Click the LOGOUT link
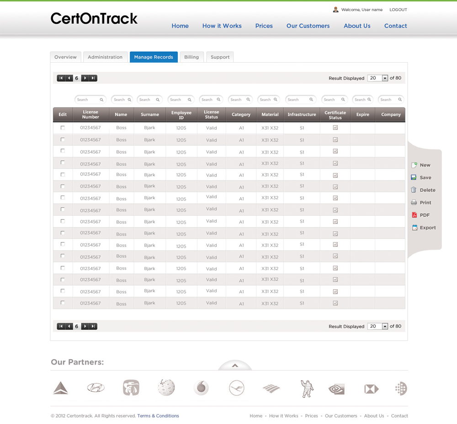The image size is (457, 424). (x=398, y=10)
